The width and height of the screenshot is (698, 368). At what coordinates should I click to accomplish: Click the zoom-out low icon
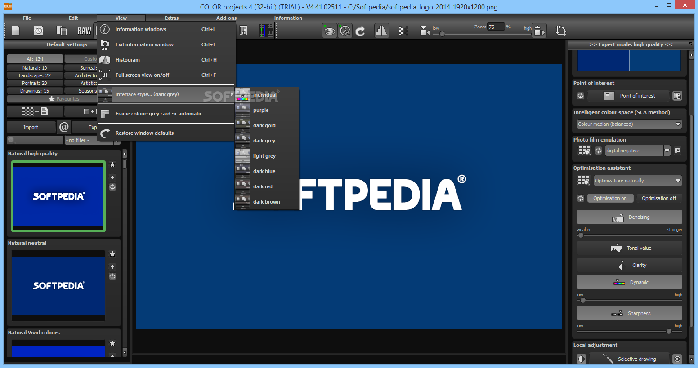(425, 31)
